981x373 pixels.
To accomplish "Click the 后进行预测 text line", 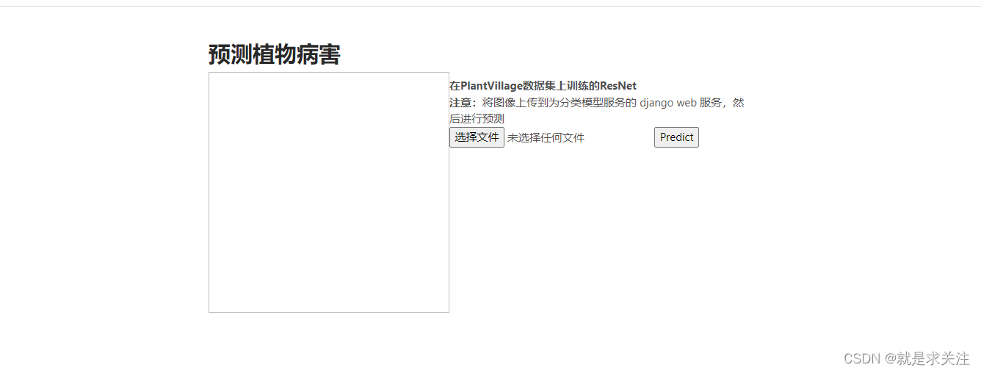I will click(477, 119).
